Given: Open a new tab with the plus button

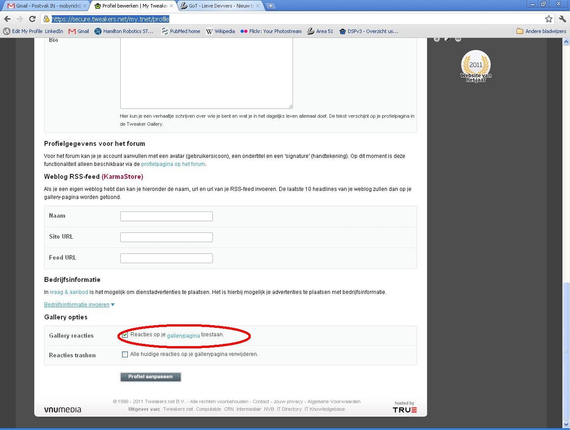Looking at the screenshot, I should (x=270, y=6).
